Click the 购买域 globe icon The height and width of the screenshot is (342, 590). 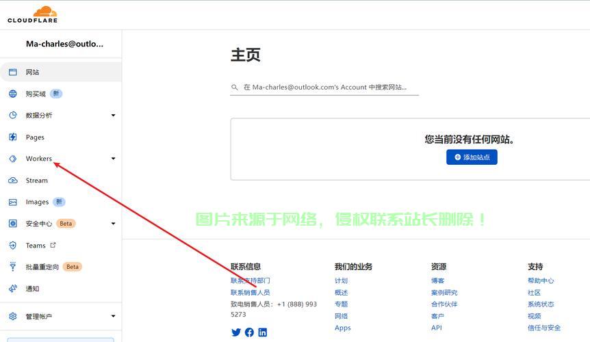[13, 94]
